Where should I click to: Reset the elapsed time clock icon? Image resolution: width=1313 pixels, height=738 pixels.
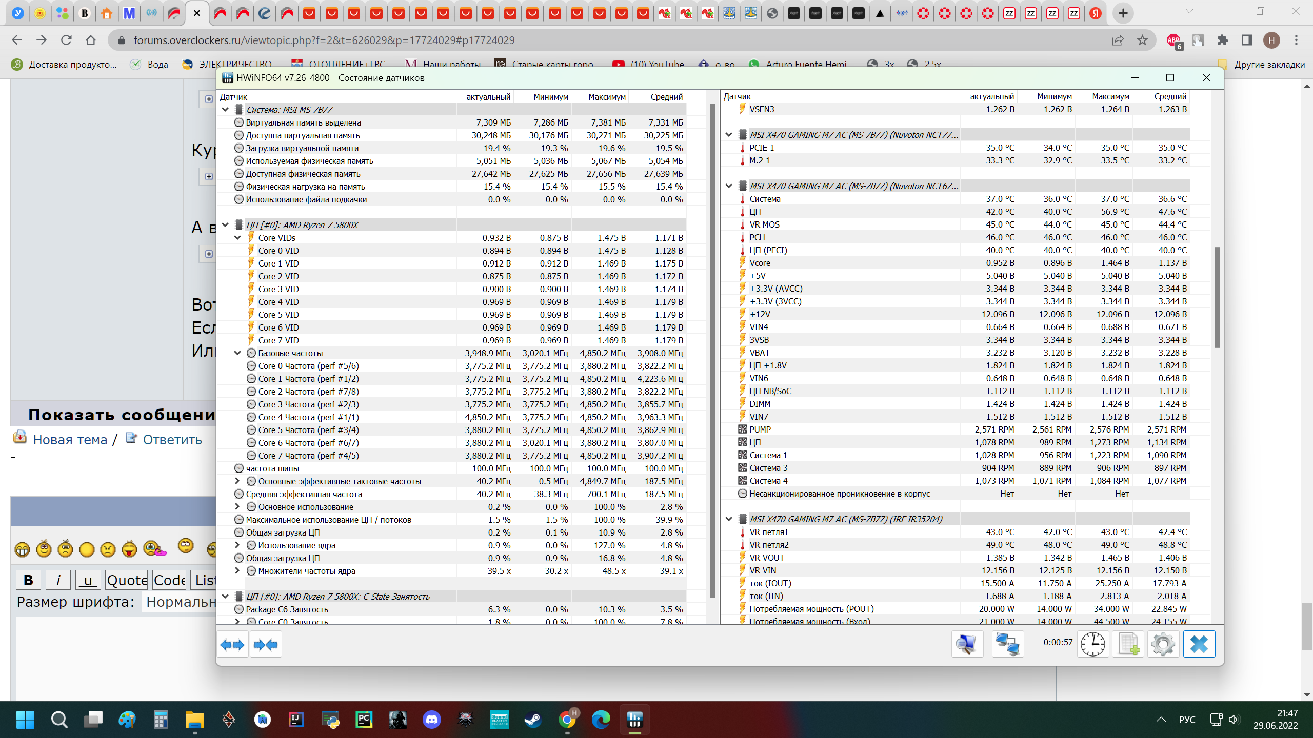(x=1092, y=644)
